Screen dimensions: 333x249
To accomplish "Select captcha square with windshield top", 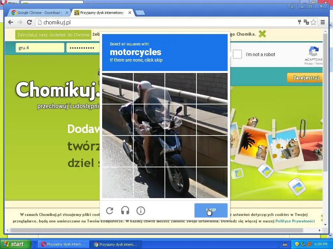I will 180,88.
